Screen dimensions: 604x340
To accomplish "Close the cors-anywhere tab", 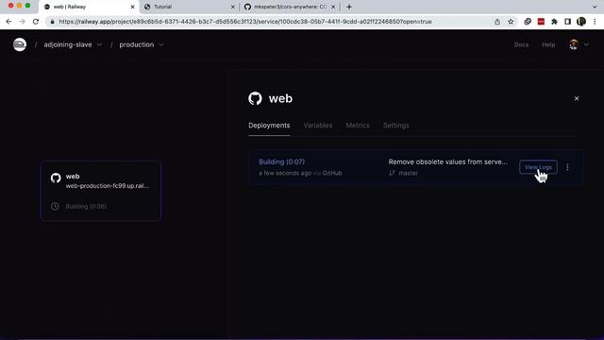I will pos(333,7).
